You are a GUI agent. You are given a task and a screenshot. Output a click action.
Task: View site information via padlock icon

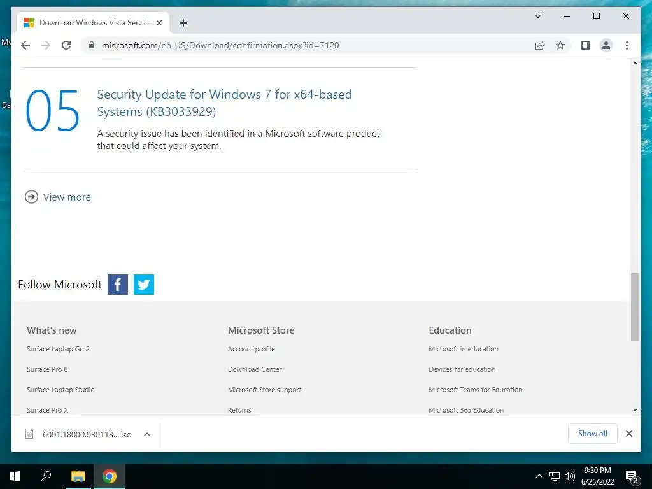(x=92, y=45)
